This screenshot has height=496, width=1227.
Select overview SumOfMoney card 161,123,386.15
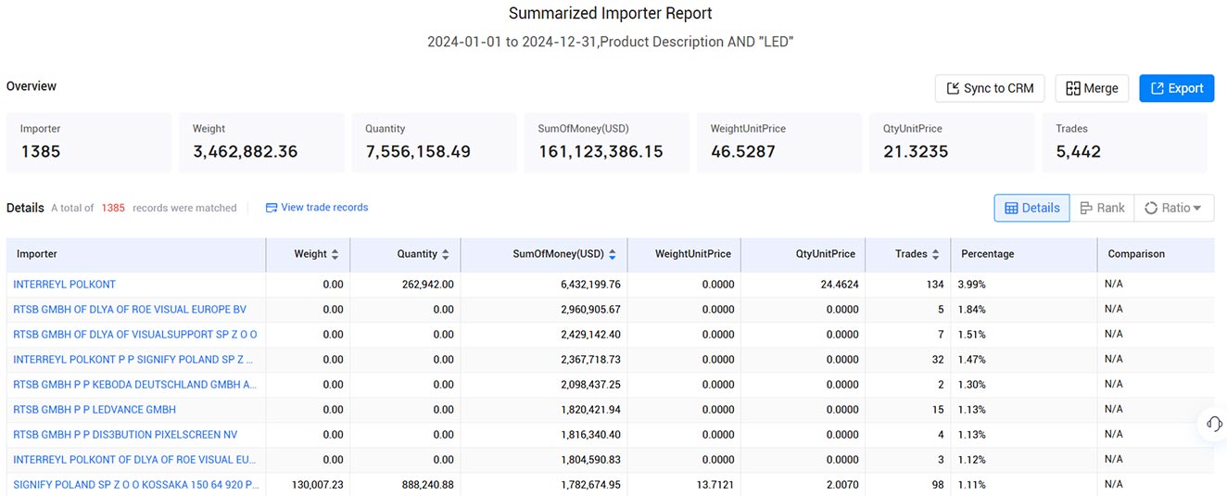[607, 143]
